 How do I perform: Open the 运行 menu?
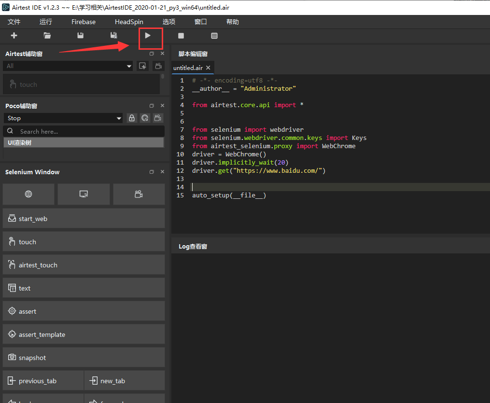[x=46, y=22]
